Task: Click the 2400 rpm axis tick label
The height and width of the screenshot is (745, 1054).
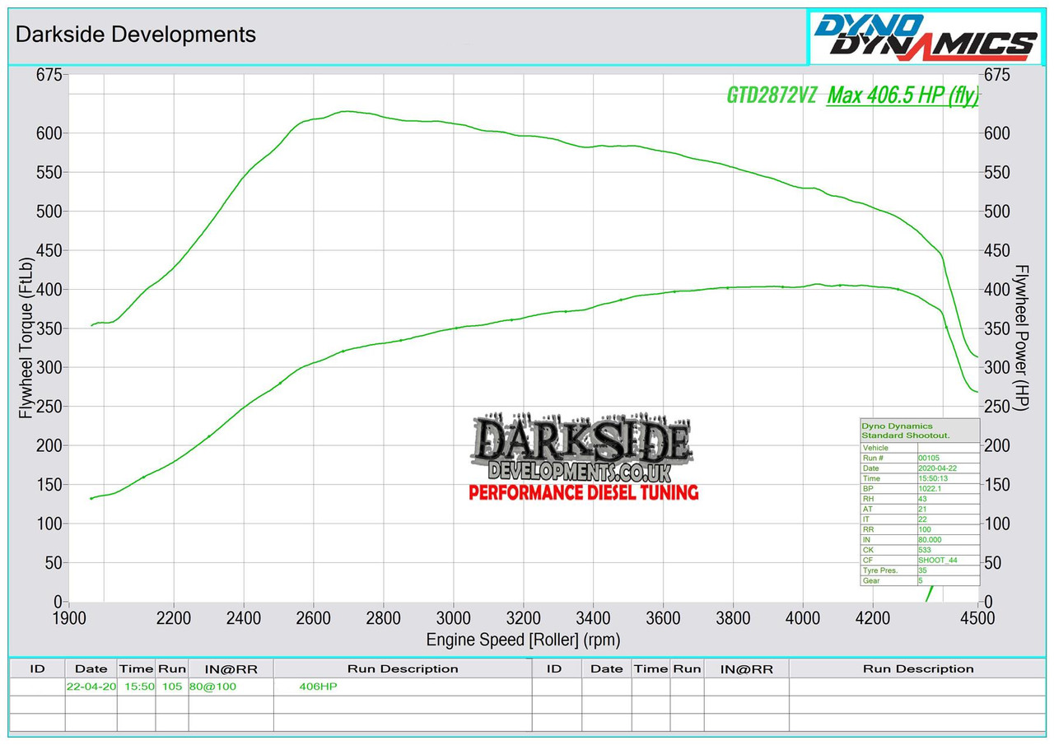Action: pyautogui.click(x=244, y=618)
